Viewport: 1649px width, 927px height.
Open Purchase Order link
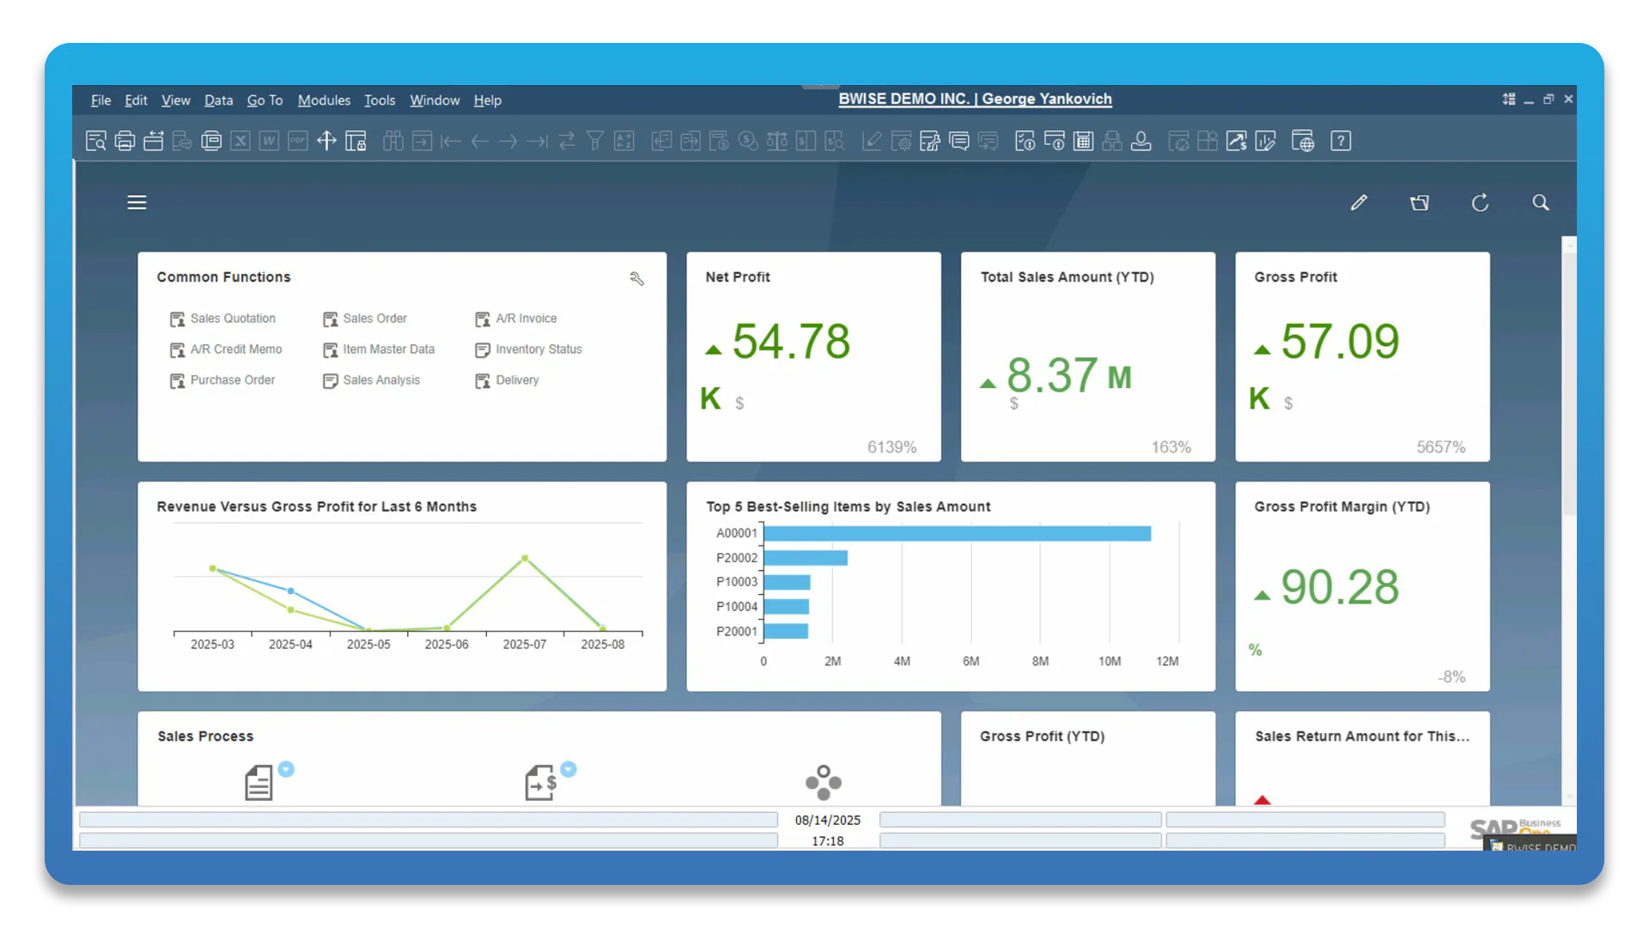click(222, 380)
